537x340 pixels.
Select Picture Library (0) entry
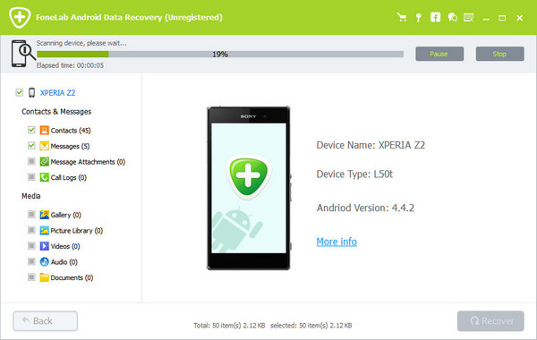[77, 231]
